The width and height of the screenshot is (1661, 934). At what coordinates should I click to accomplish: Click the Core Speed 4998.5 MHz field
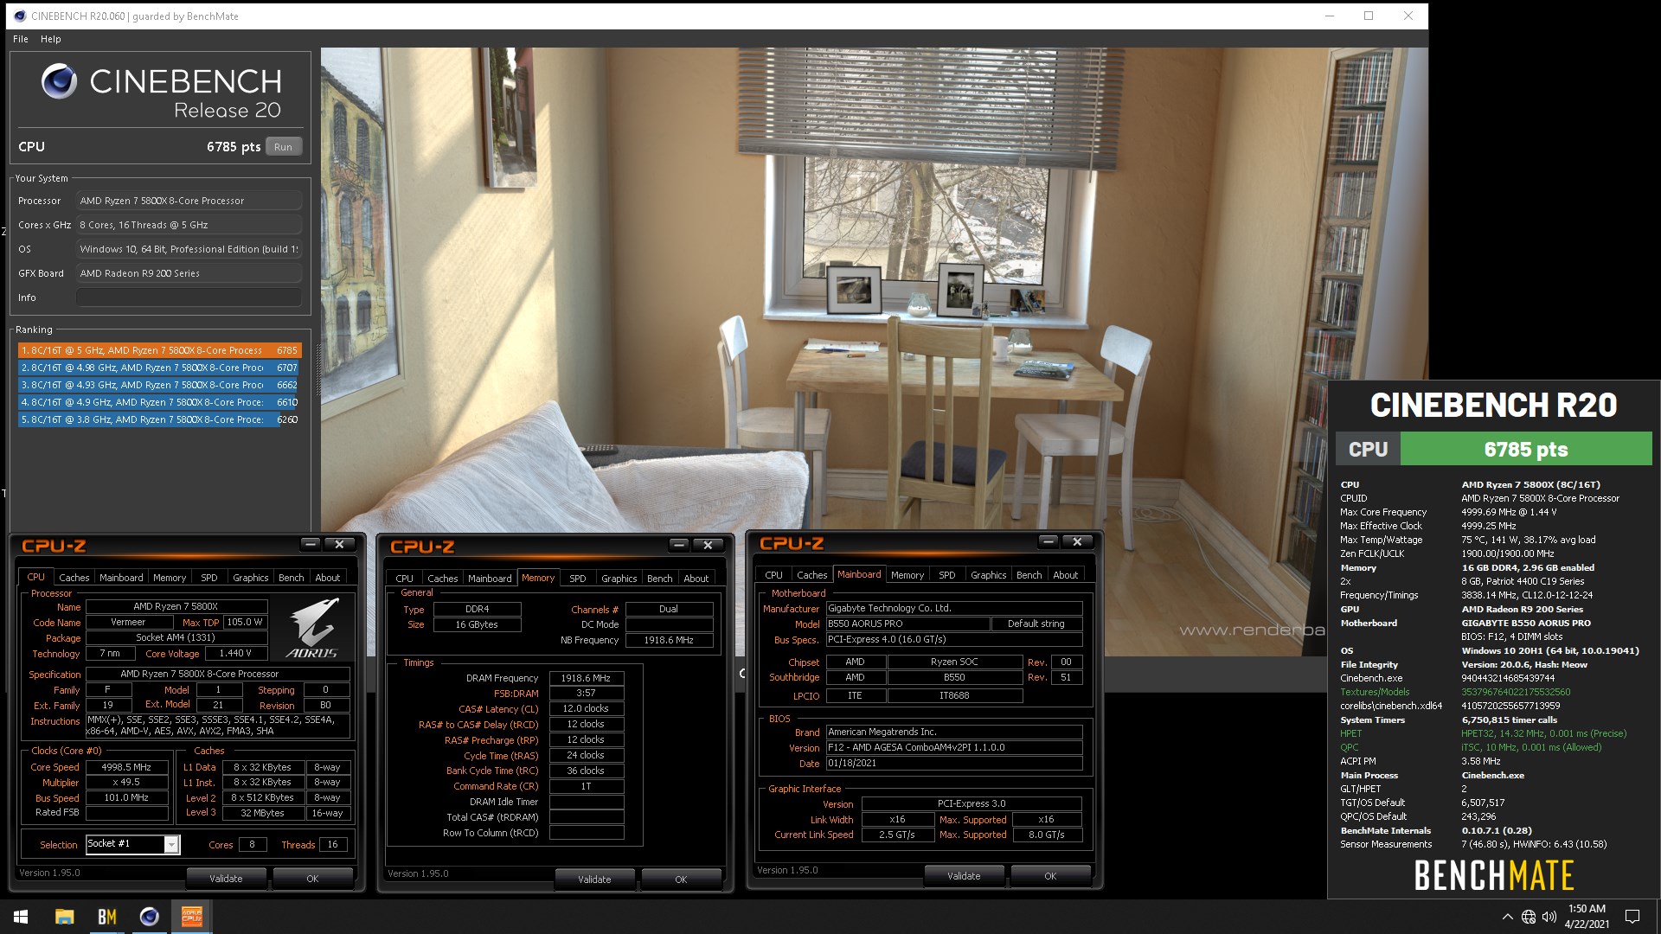click(126, 767)
